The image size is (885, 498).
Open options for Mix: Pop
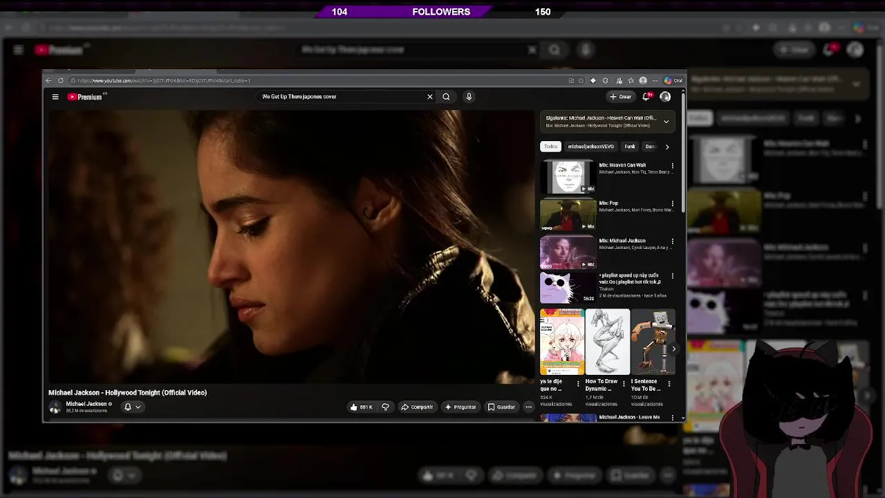[672, 204]
